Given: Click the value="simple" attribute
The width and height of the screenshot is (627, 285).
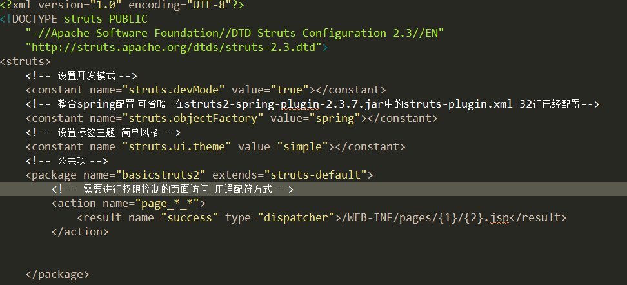Looking at the screenshot, I should tap(284, 147).
